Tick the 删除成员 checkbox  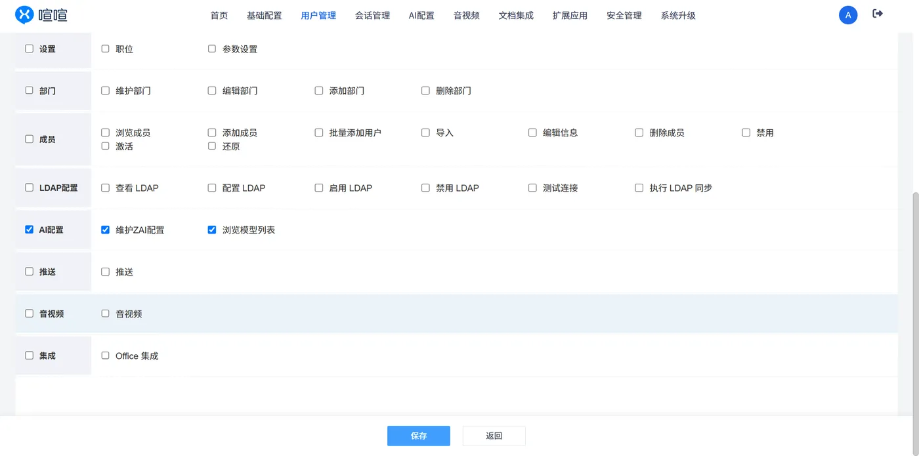[x=639, y=133]
